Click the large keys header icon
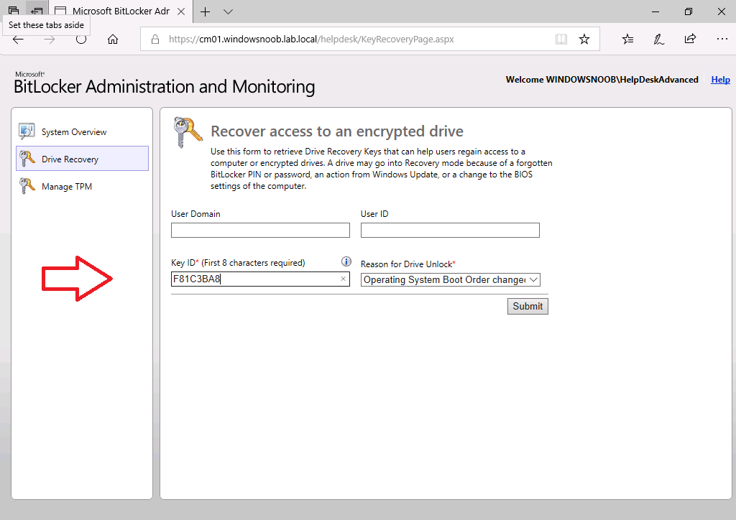The image size is (736, 520). [x=188, y=132]
